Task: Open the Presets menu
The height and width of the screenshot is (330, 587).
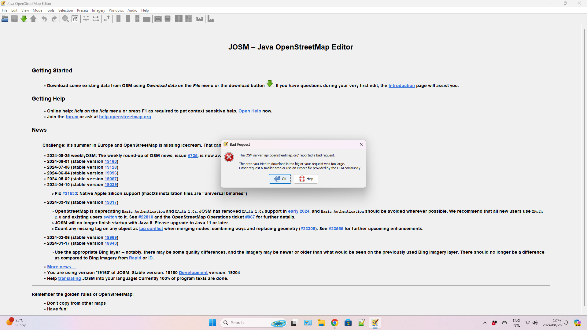Action: click(83, 10)
